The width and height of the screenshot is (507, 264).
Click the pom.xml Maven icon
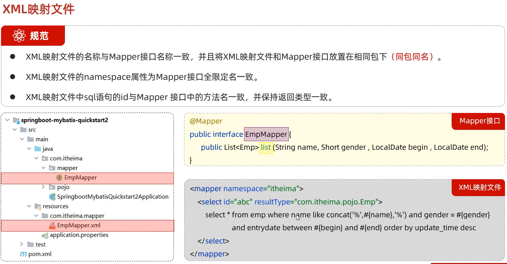coord(23,254)
